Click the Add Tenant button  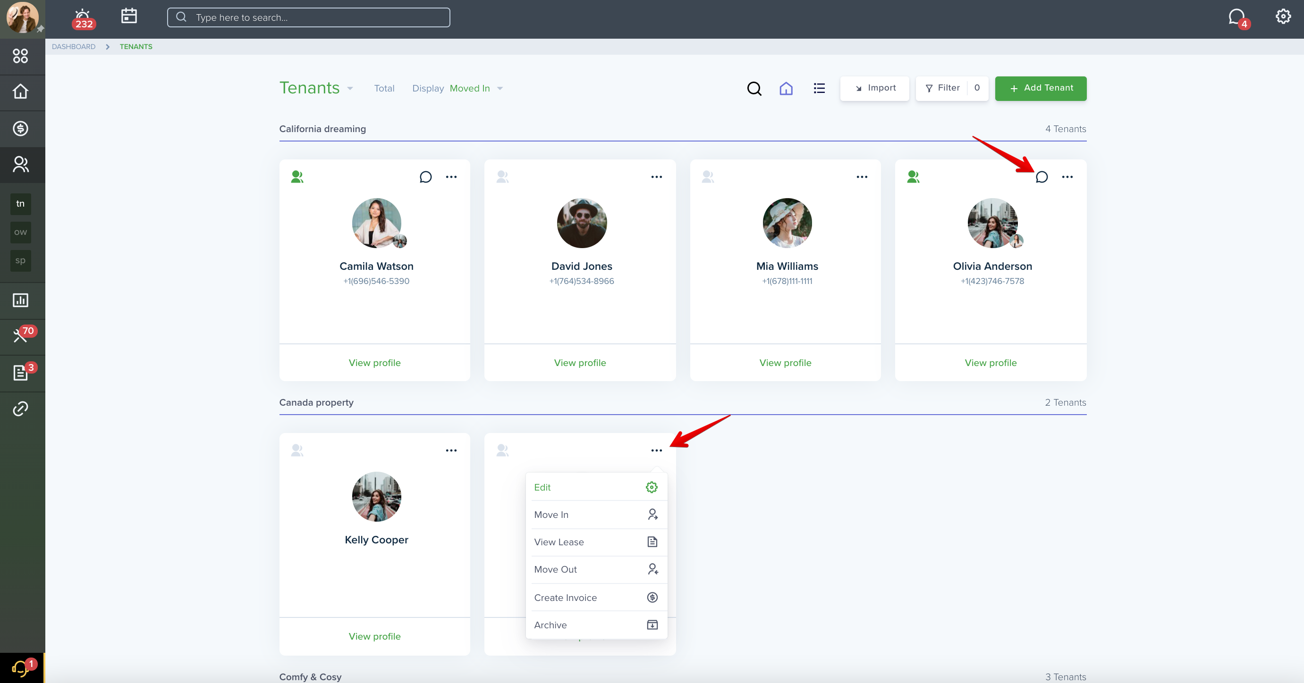(x=1041, y=88)
